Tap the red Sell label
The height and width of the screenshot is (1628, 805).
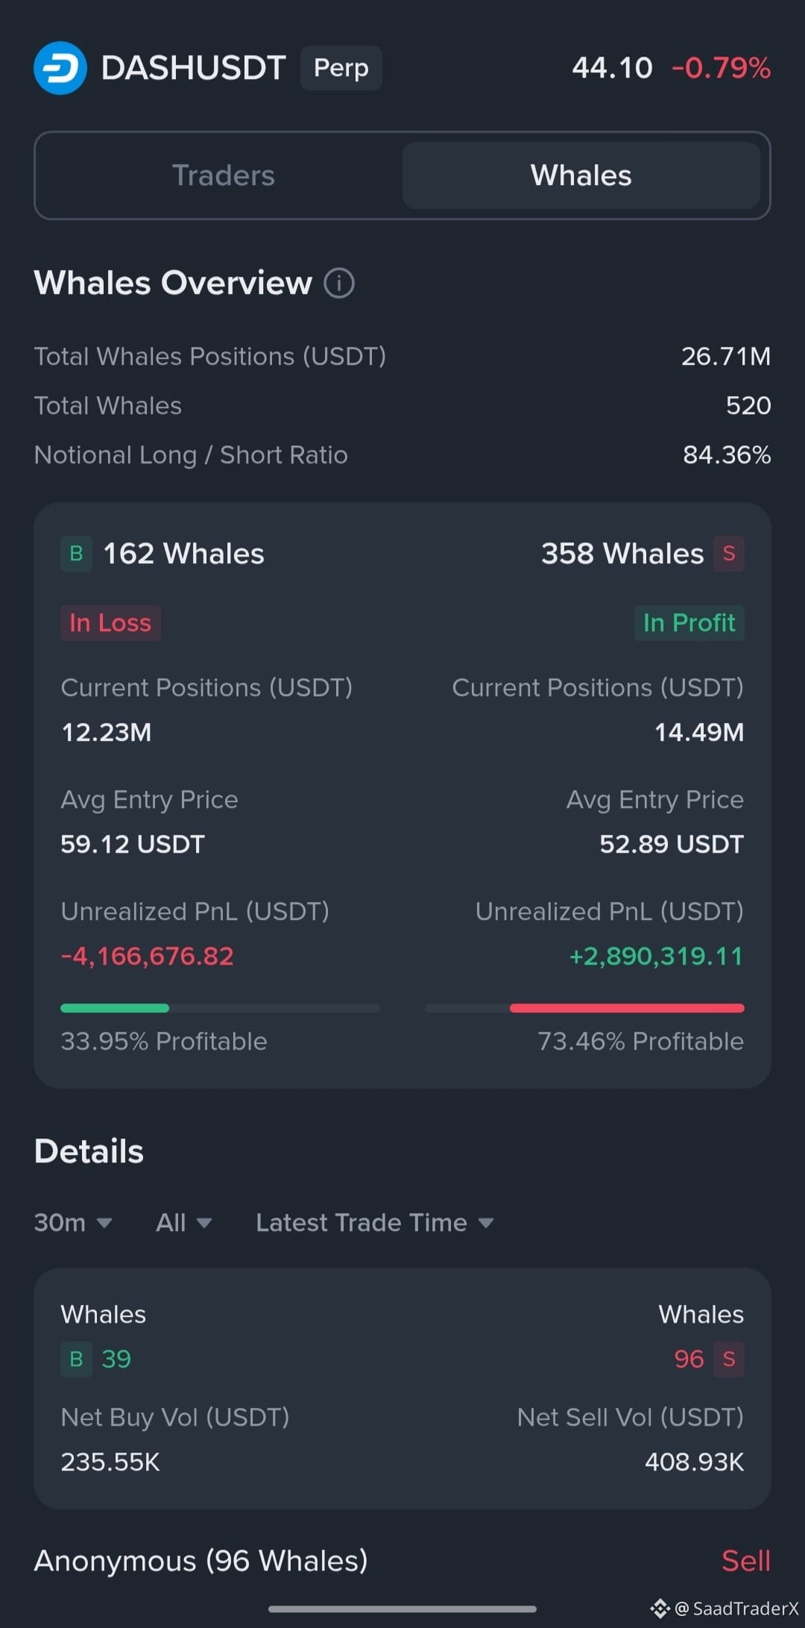coord(746,1561)
